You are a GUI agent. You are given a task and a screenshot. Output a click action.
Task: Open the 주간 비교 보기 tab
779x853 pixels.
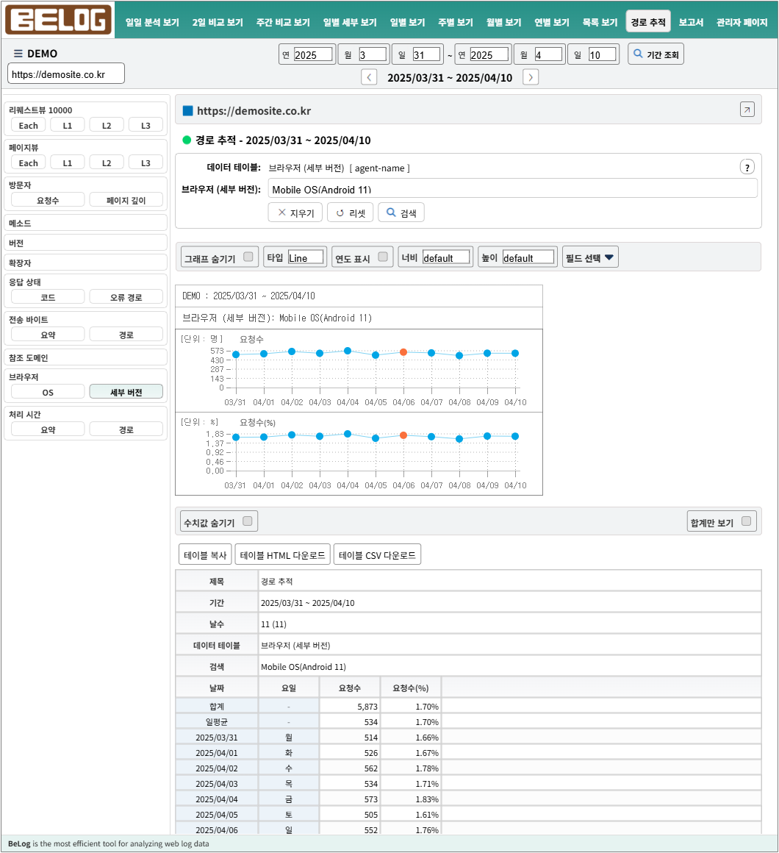click(x=283, y=22)
